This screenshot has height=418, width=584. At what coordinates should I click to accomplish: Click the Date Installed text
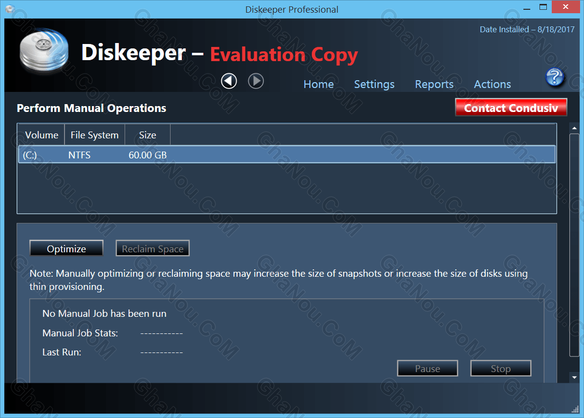(x=527, y=29)
